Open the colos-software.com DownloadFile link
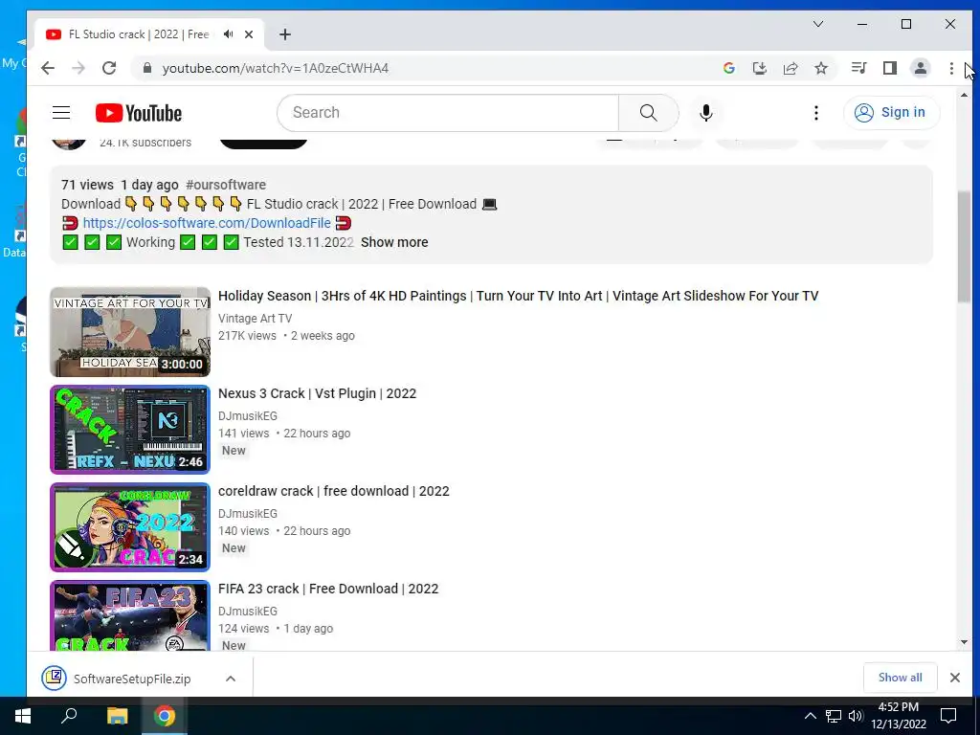This screenshot has width=980, height=735. point(207,223)
